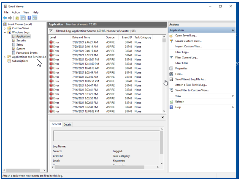Click the tree pane horizontal scrollbar right arrow
Image resolution: width=241 pixels, height=181 pixels.
(x=44, y=170)
